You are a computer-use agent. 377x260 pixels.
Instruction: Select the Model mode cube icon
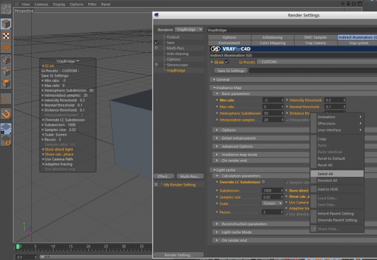(6, 24)
